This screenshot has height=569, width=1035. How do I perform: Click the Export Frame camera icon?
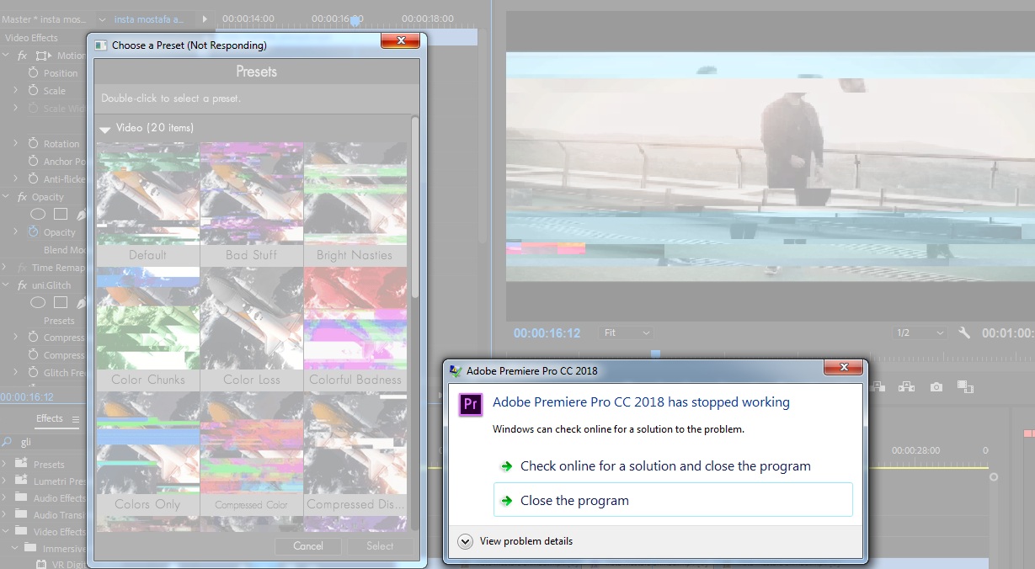coord(936,387)
